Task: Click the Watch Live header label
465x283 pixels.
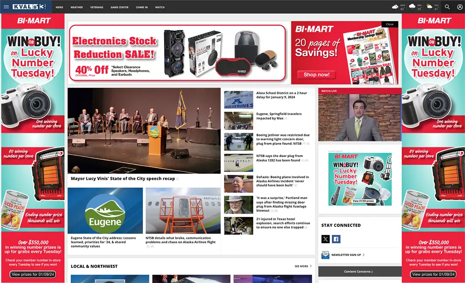Action: pyautogui.click(x=329, y=91)
